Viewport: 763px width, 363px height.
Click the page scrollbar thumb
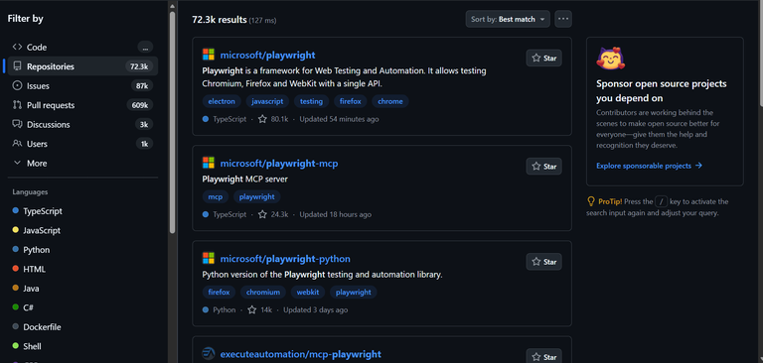tap(760, 54)
